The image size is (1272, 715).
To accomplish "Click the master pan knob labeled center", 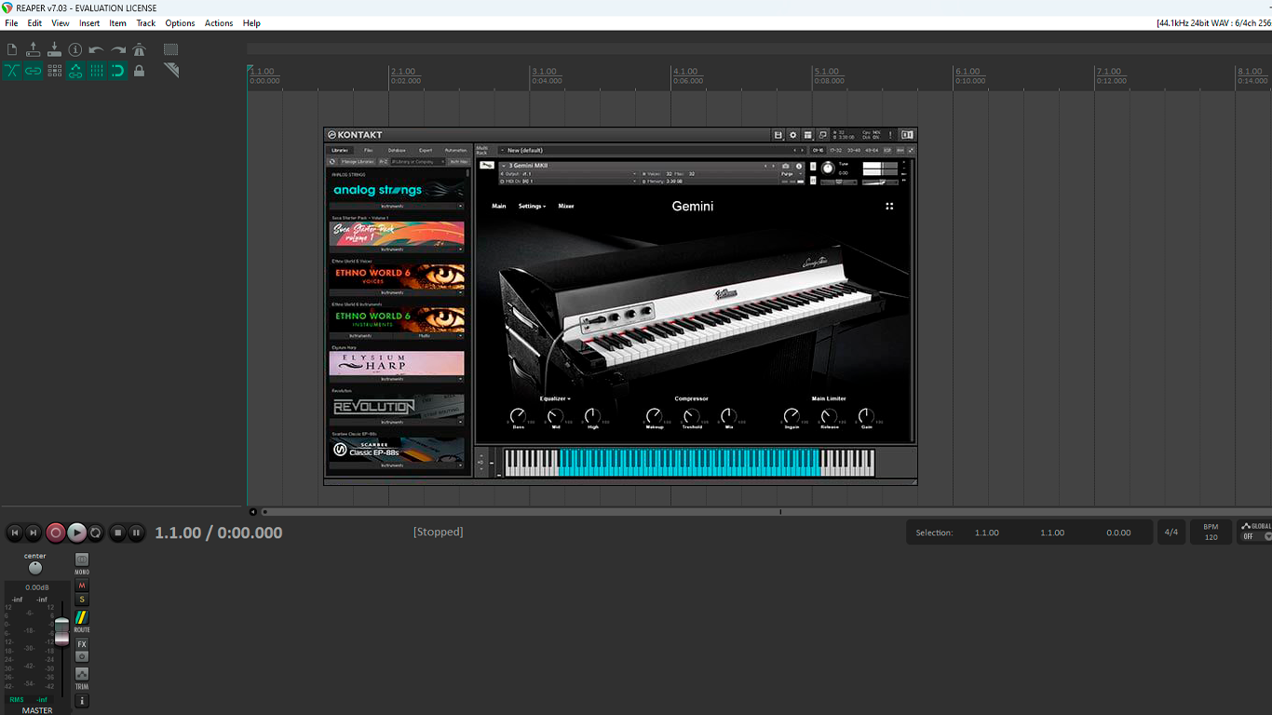I will point(35,568).
